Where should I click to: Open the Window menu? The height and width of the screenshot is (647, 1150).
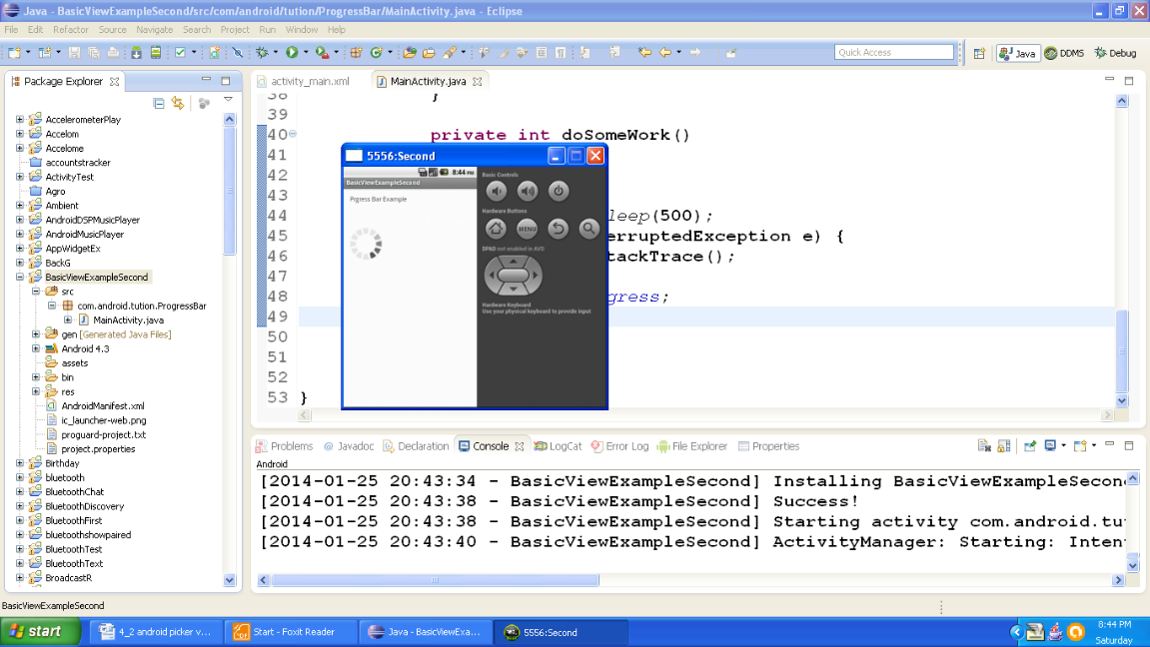(x=302, y=29)
